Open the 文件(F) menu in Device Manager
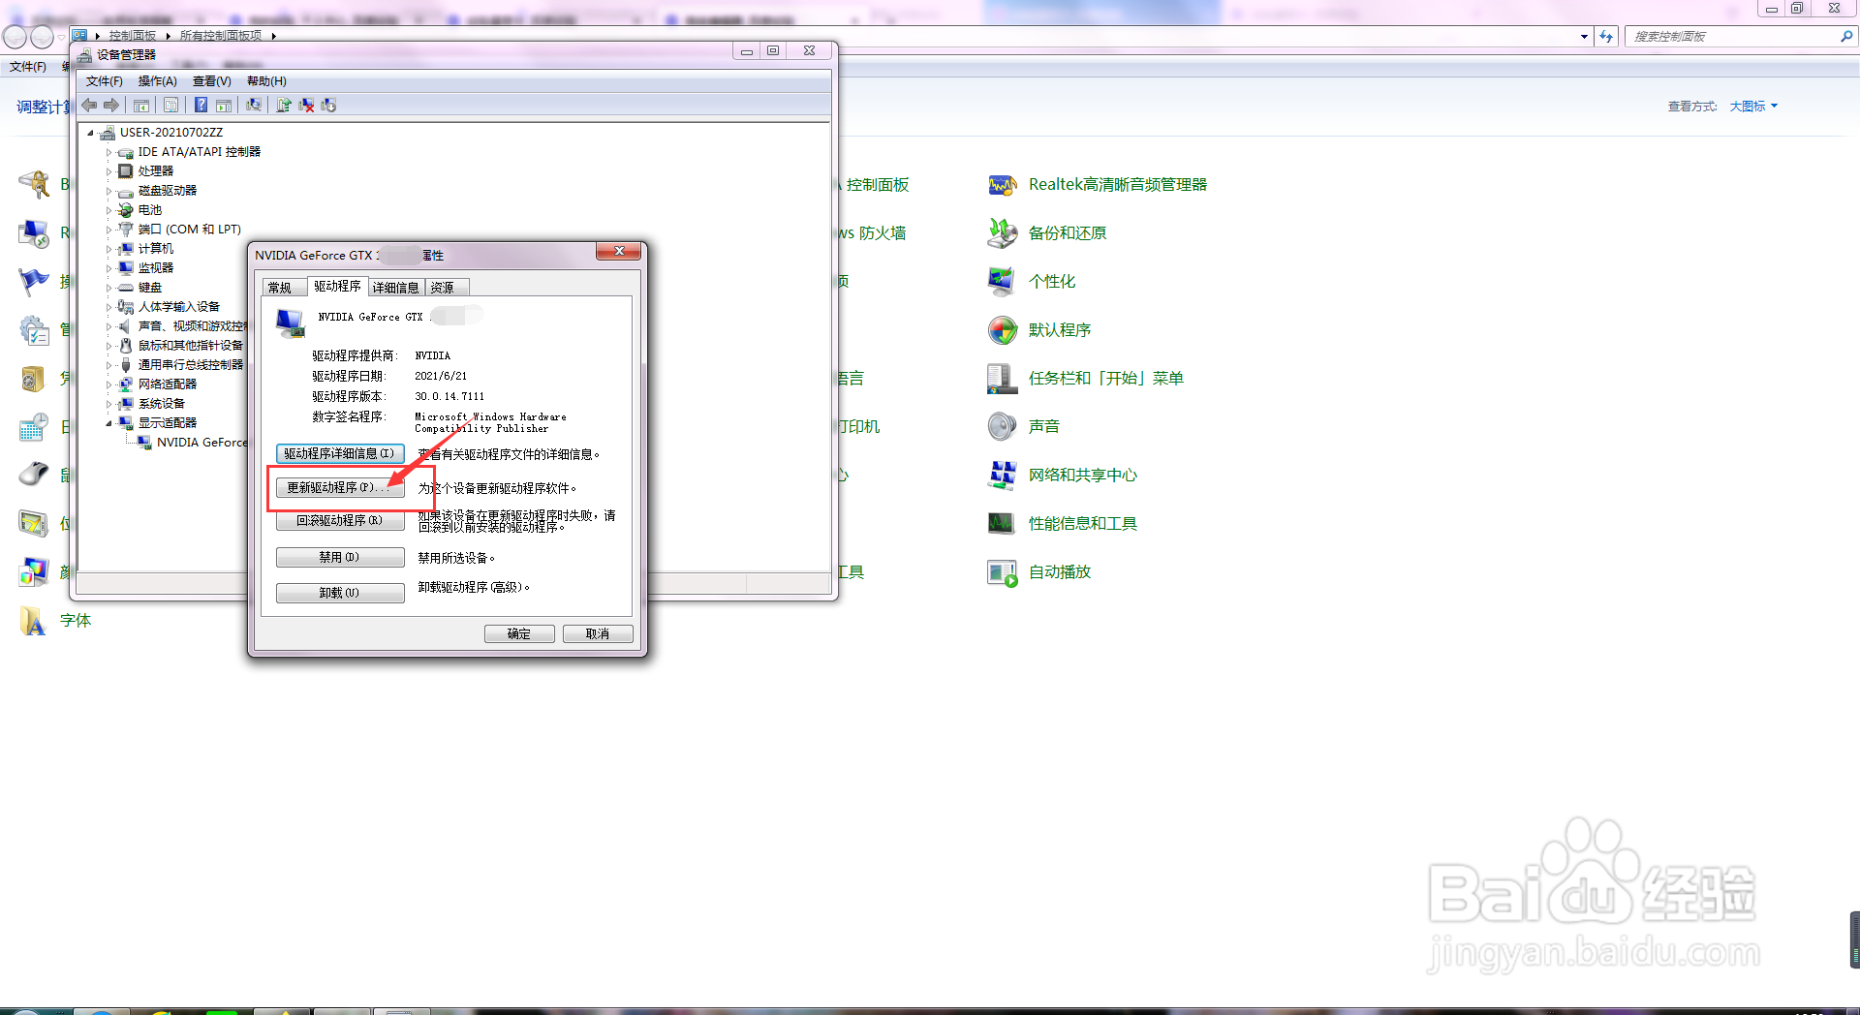 104,81
